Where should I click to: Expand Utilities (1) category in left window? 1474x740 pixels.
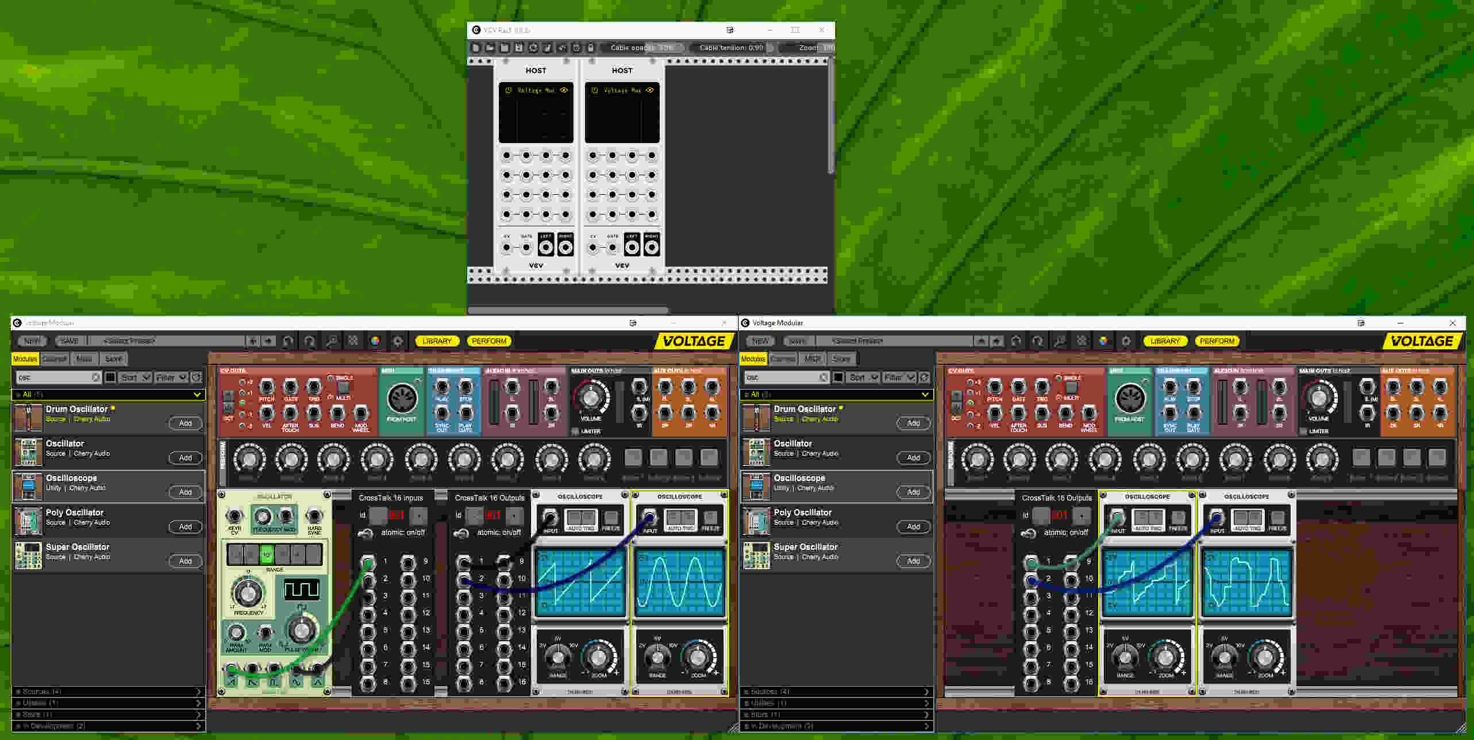[108, 703]
